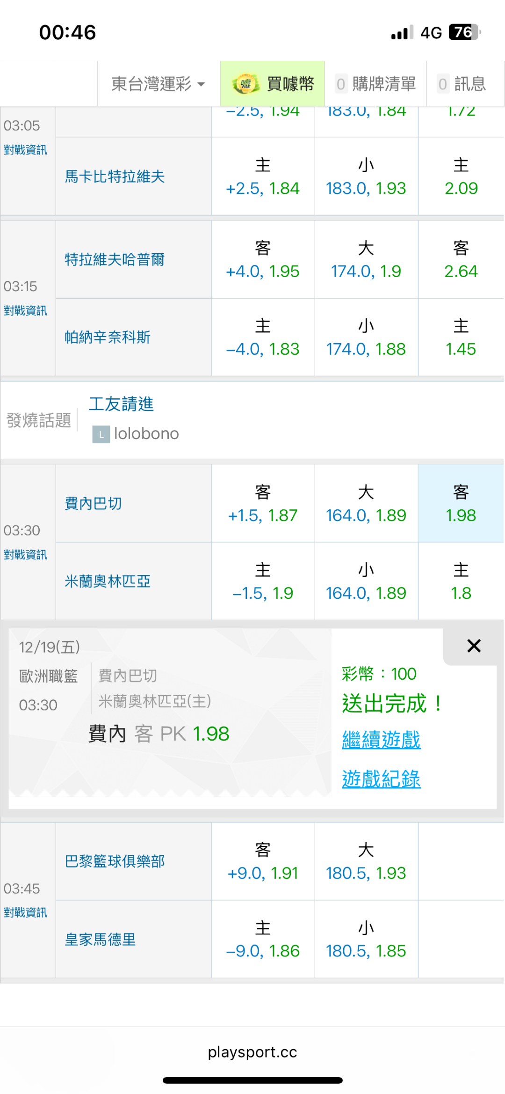Open the 皇家馬德里 team page
The image size is (505, 1094).
pos(100,939)
